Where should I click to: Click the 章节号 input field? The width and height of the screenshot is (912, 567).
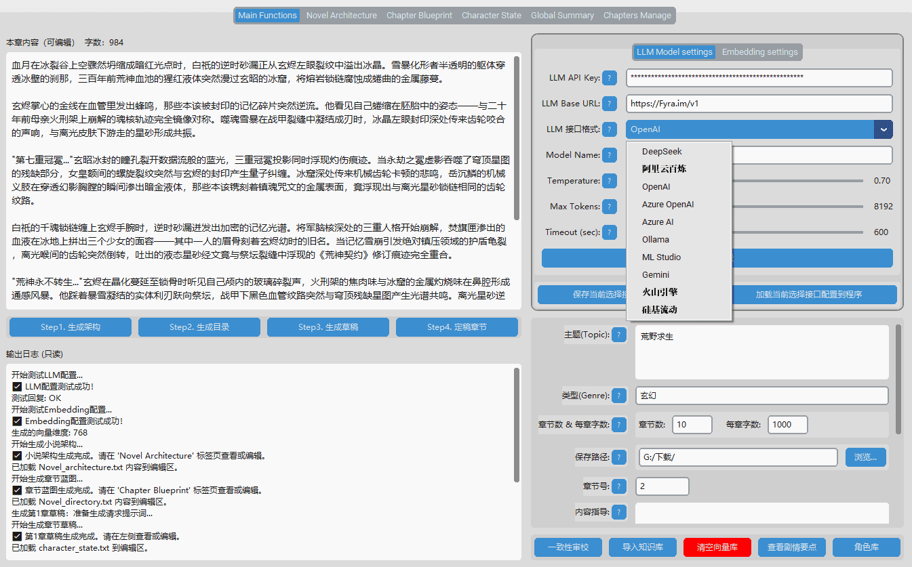click(662, 486)
